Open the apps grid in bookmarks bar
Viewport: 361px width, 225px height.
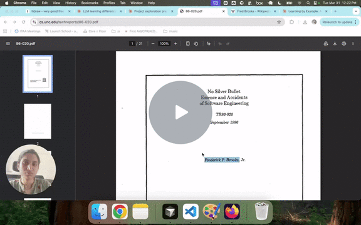click(x=5, y=31)
